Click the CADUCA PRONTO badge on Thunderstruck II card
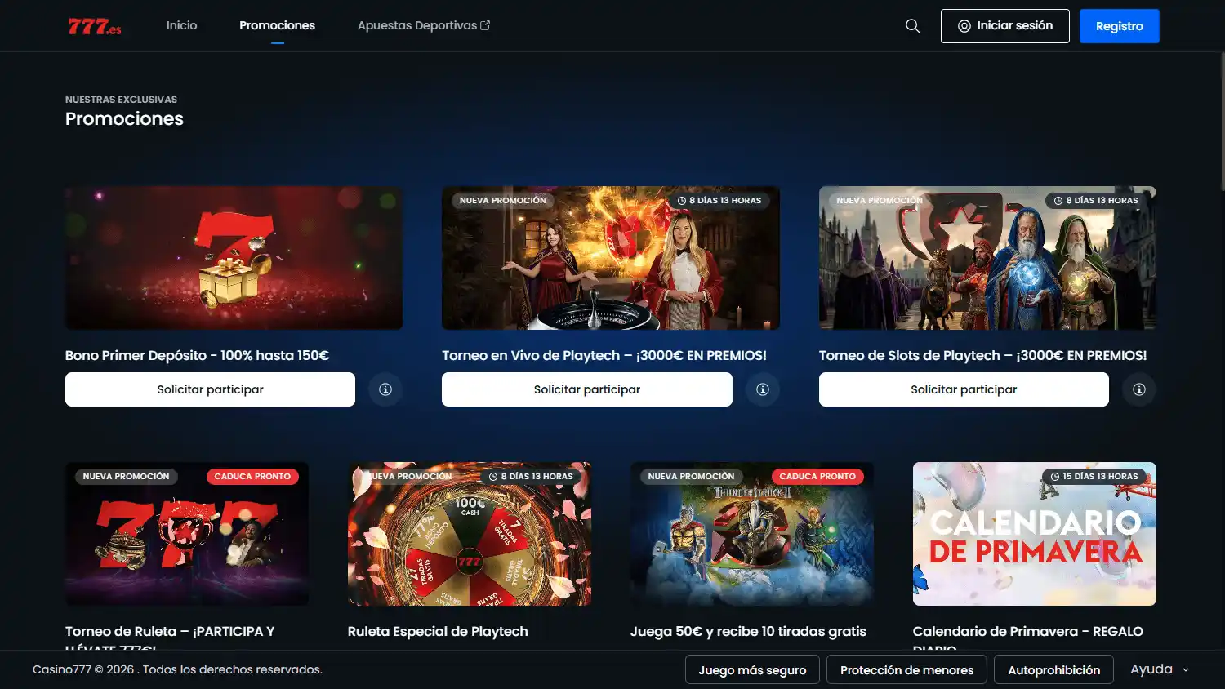This screenshot has width=1225, height=689. (x=817, y=476)
